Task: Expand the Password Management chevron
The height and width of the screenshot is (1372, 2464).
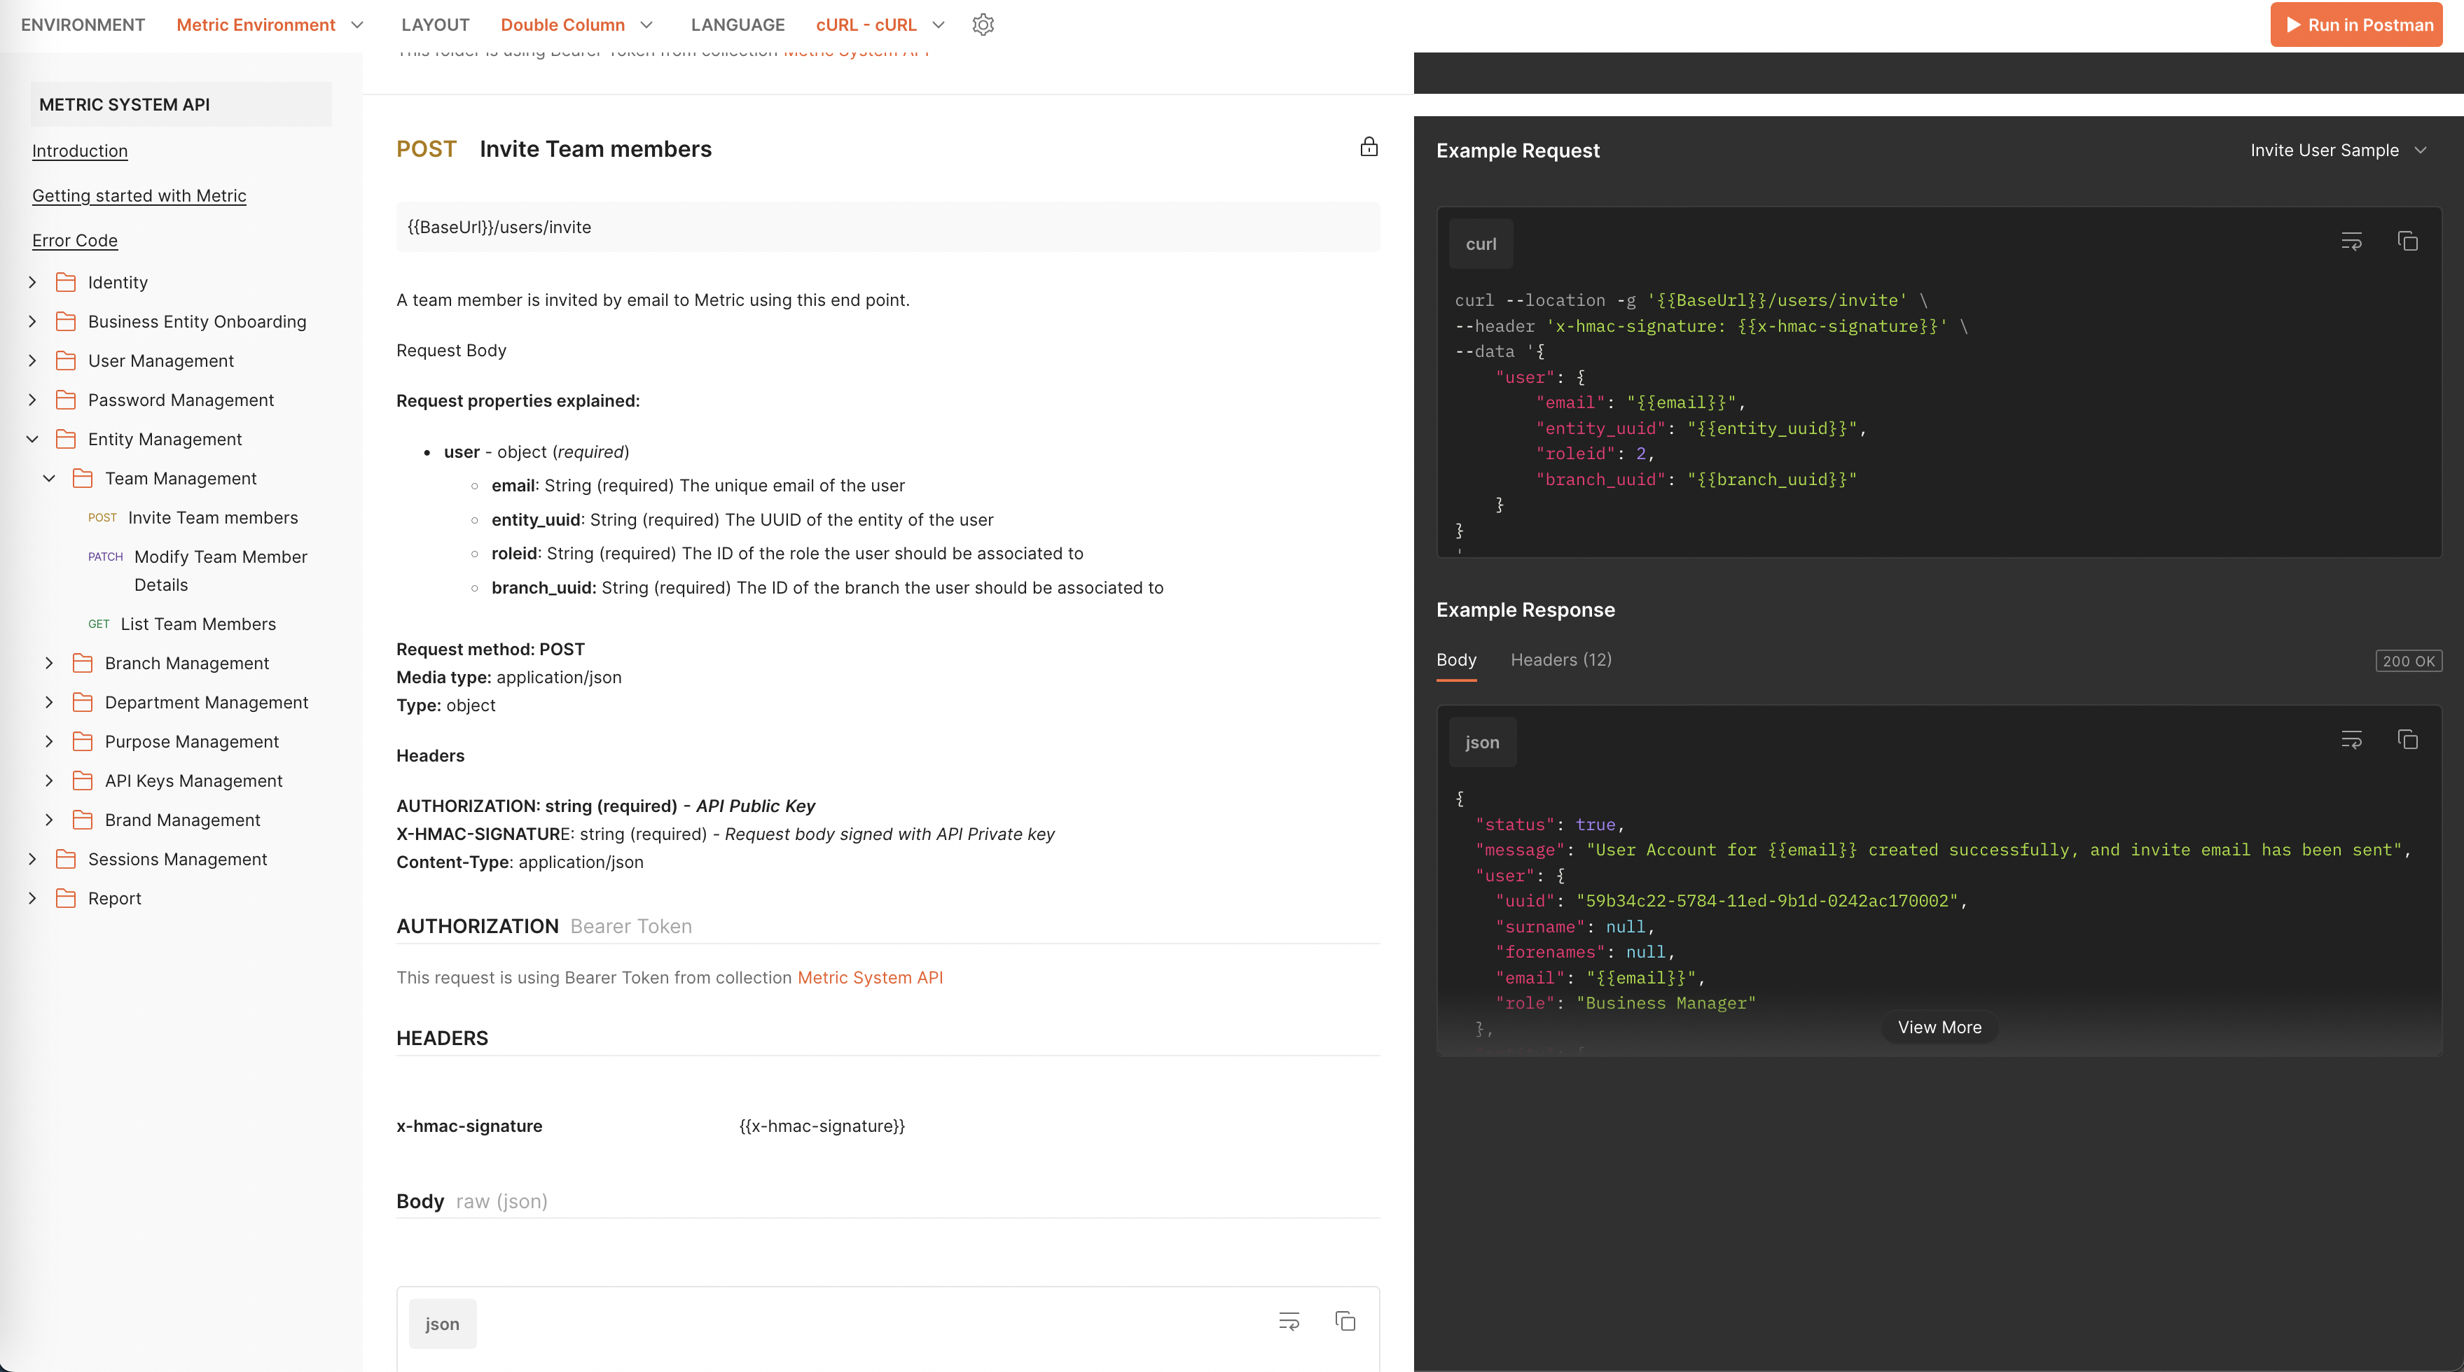Action: pyautogui.click(x=32, y=400)
